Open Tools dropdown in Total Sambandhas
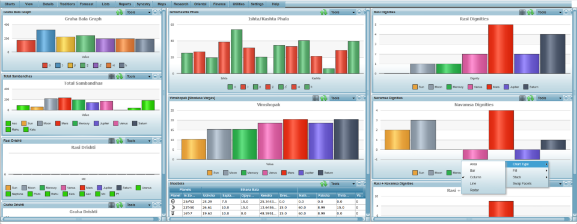 click(x=138, y=76)
